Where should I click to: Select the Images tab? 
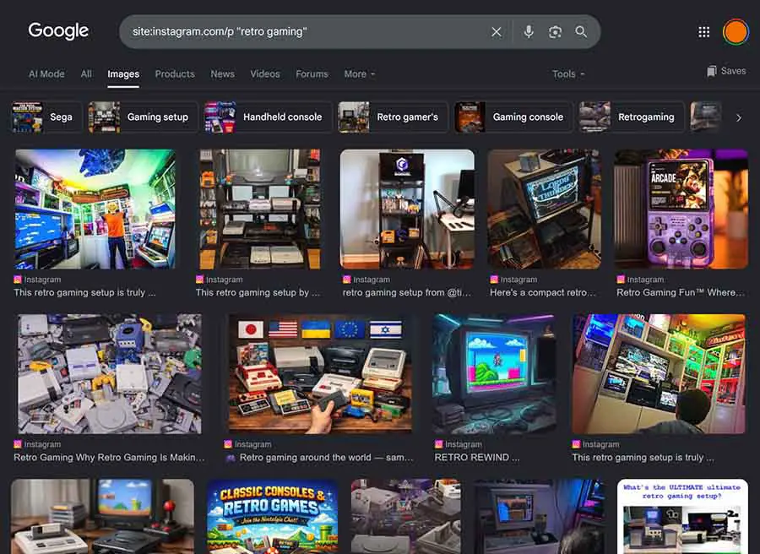[x=123, y=74]
